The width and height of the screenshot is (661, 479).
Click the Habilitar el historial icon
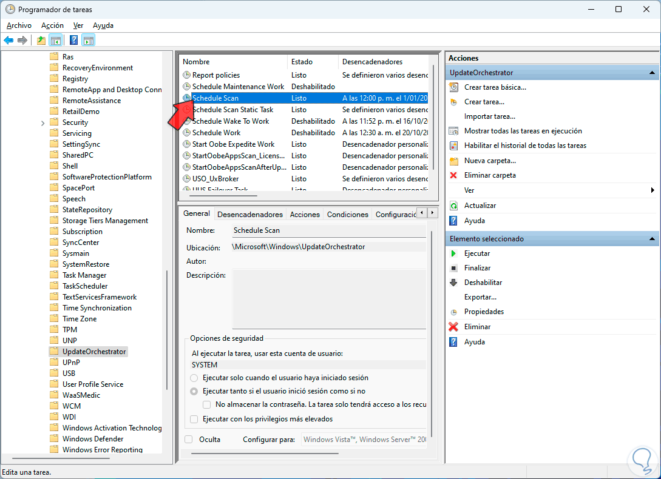coord(453,146)
